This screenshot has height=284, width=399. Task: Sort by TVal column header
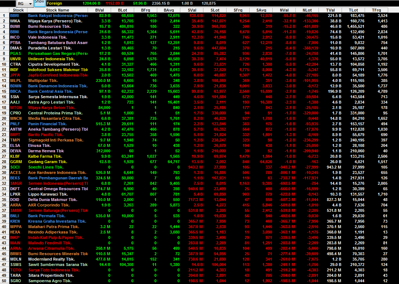pos(330,10)
